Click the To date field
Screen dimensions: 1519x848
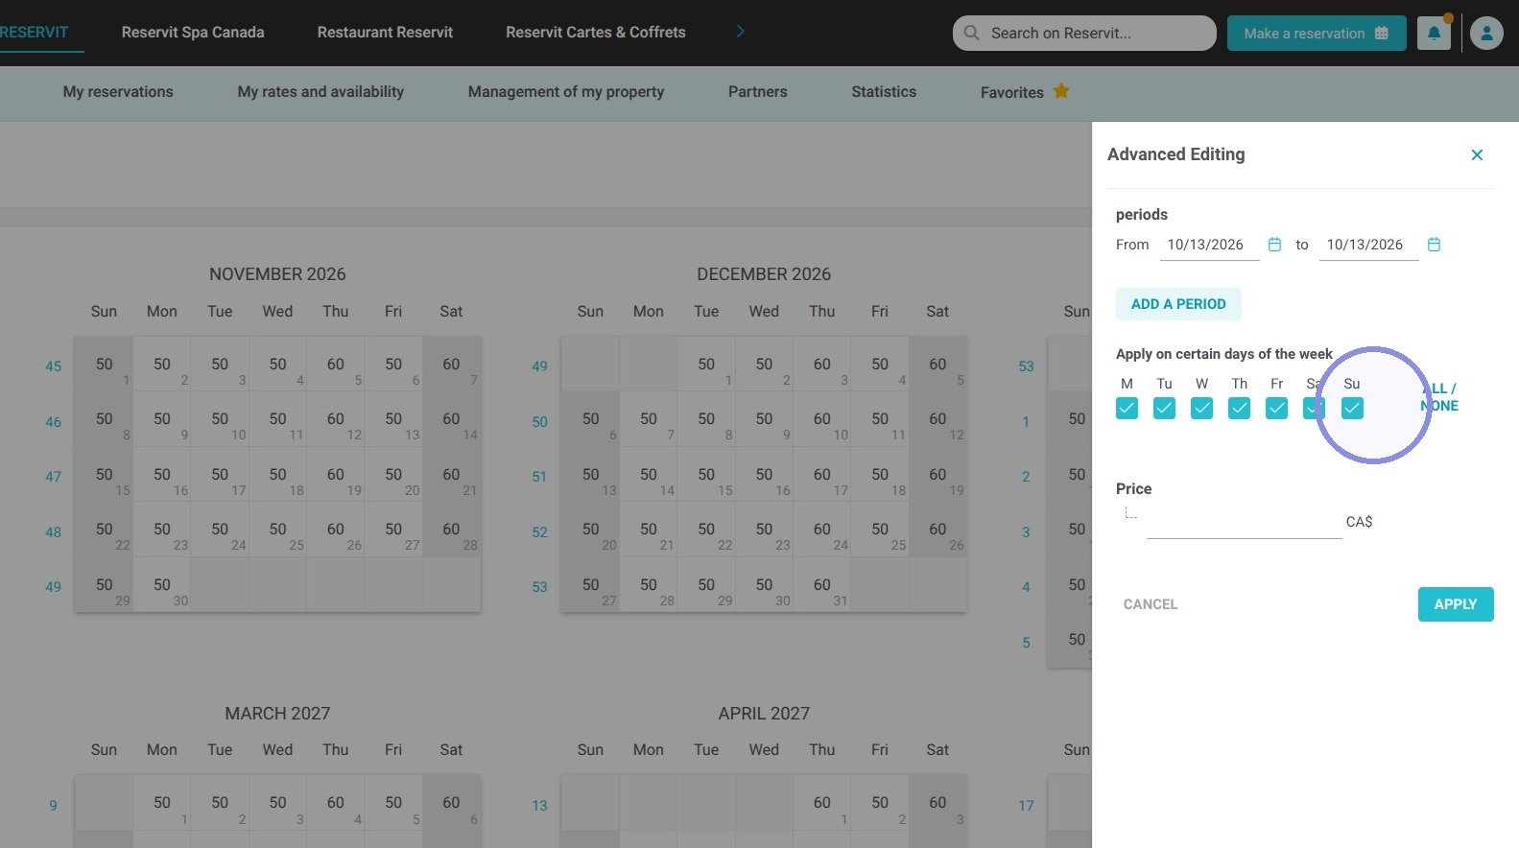click(1367, 245)
